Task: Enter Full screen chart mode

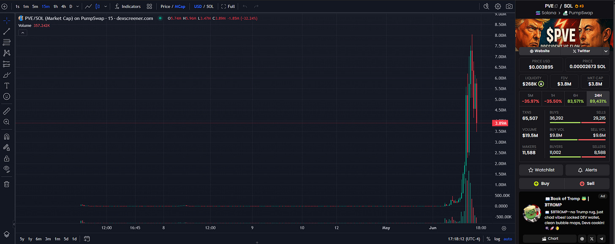Action: 228,6
